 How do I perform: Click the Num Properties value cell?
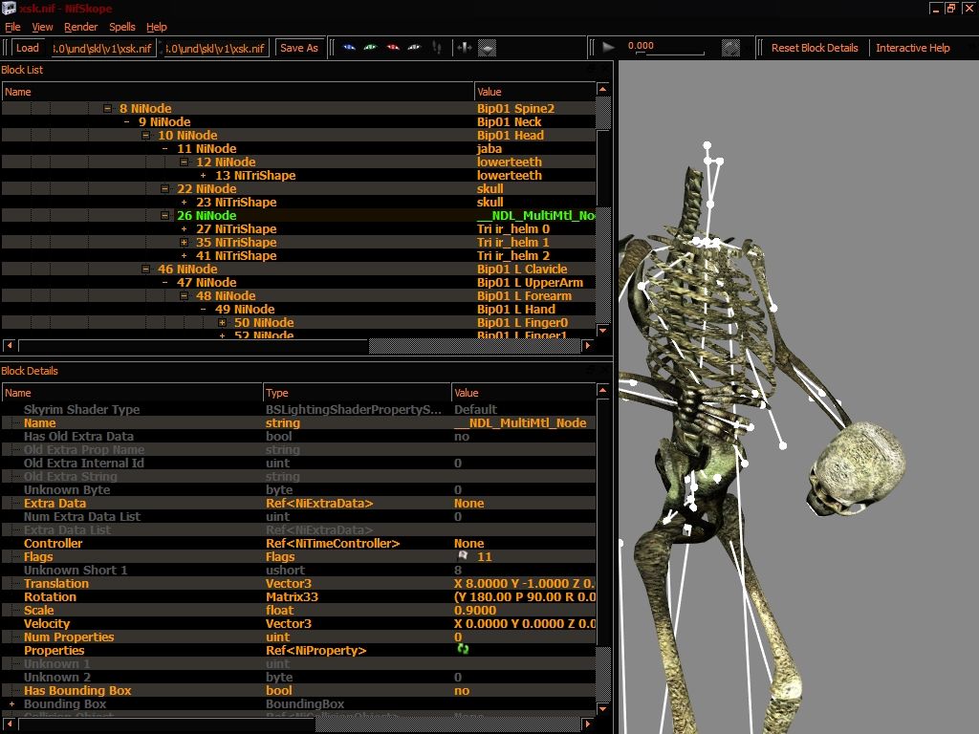(524, 637)
